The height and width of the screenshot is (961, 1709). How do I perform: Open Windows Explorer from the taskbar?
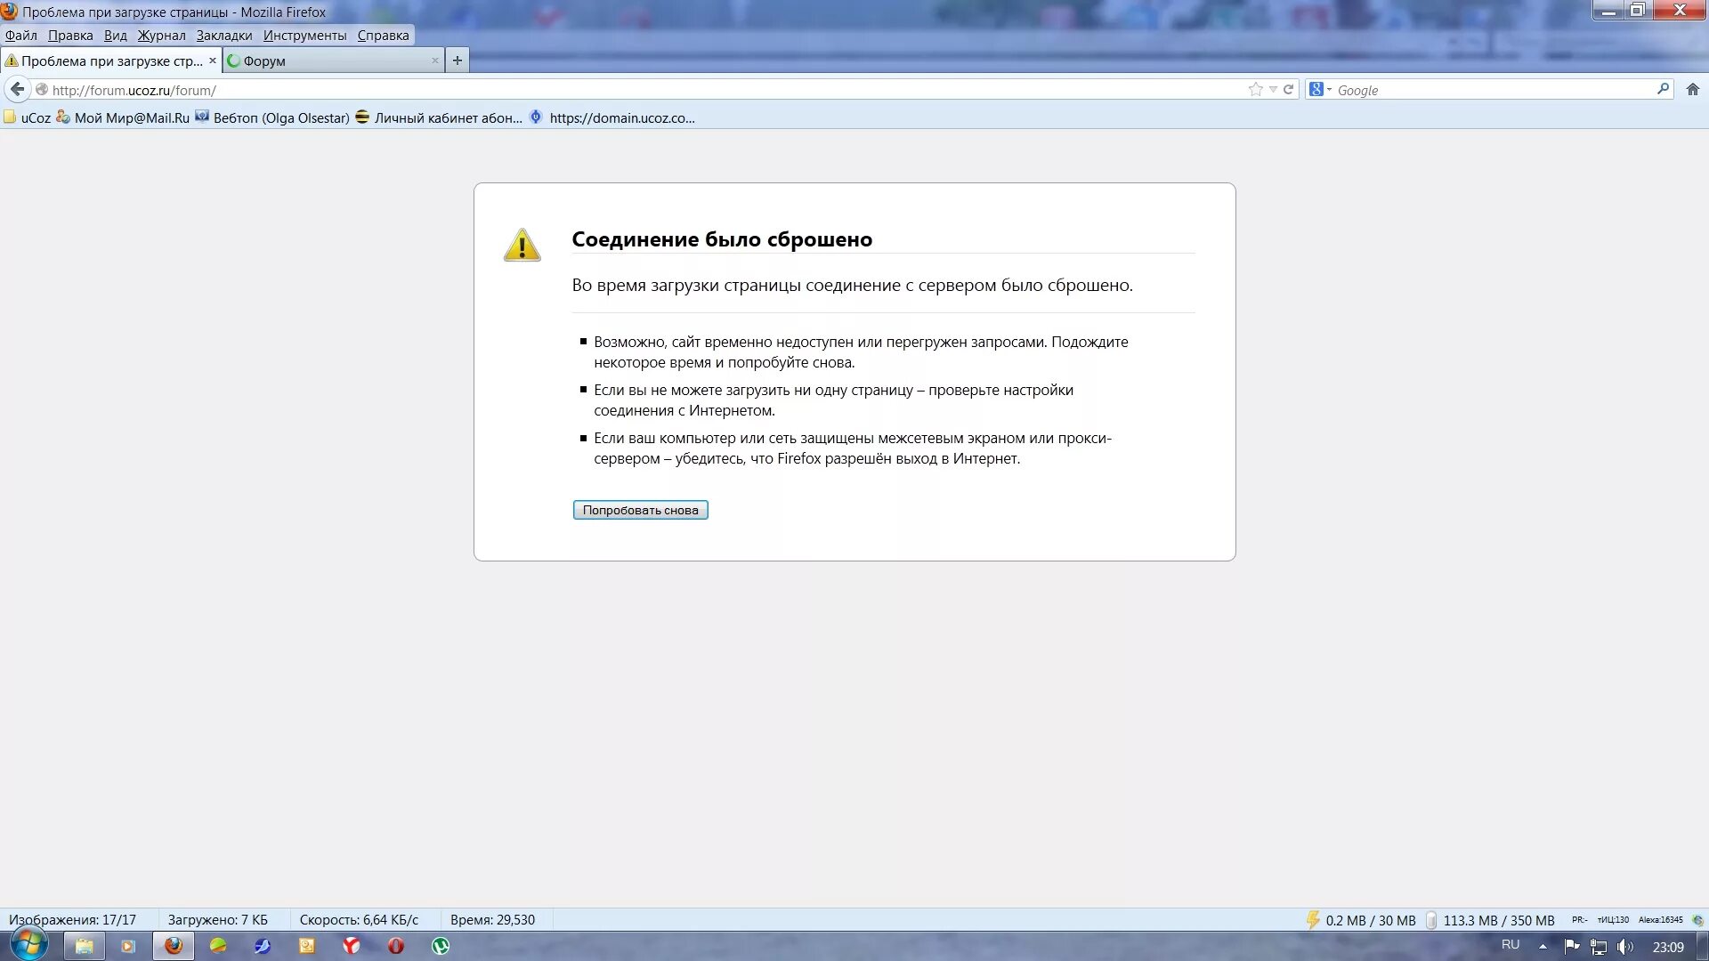tap(84, 946)
